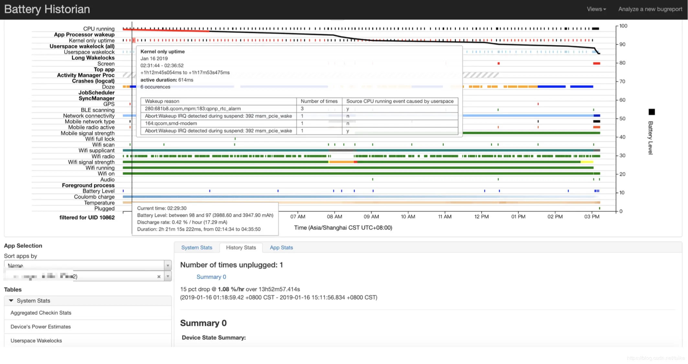Screen dimensions: 688x364
Task: Click the red Screen bar near 03 PM
Action: point(597,63)
